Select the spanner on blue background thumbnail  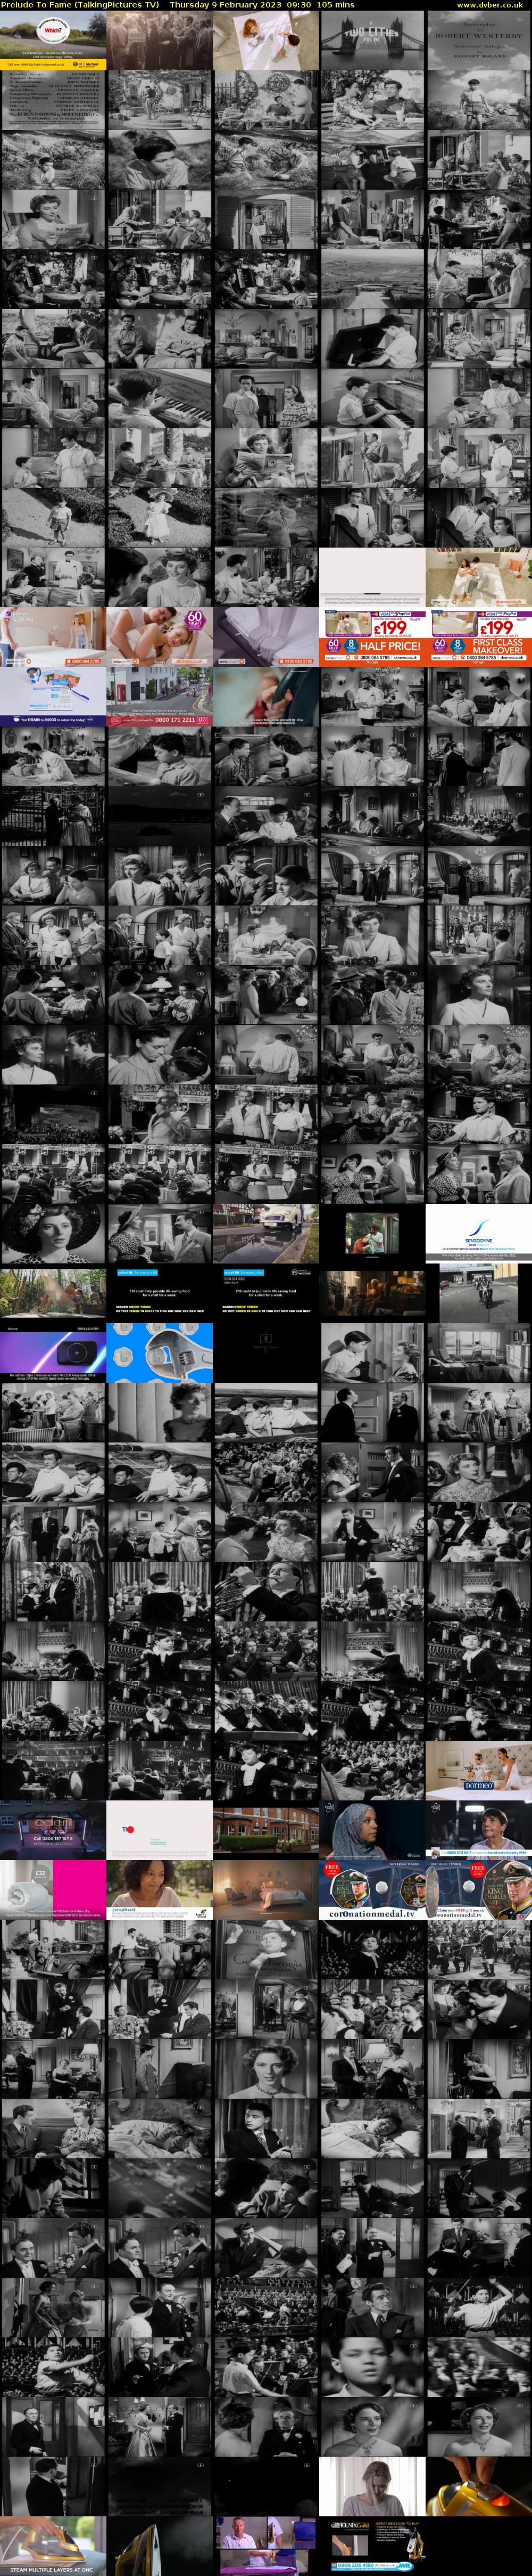[x=160, y=1353]
